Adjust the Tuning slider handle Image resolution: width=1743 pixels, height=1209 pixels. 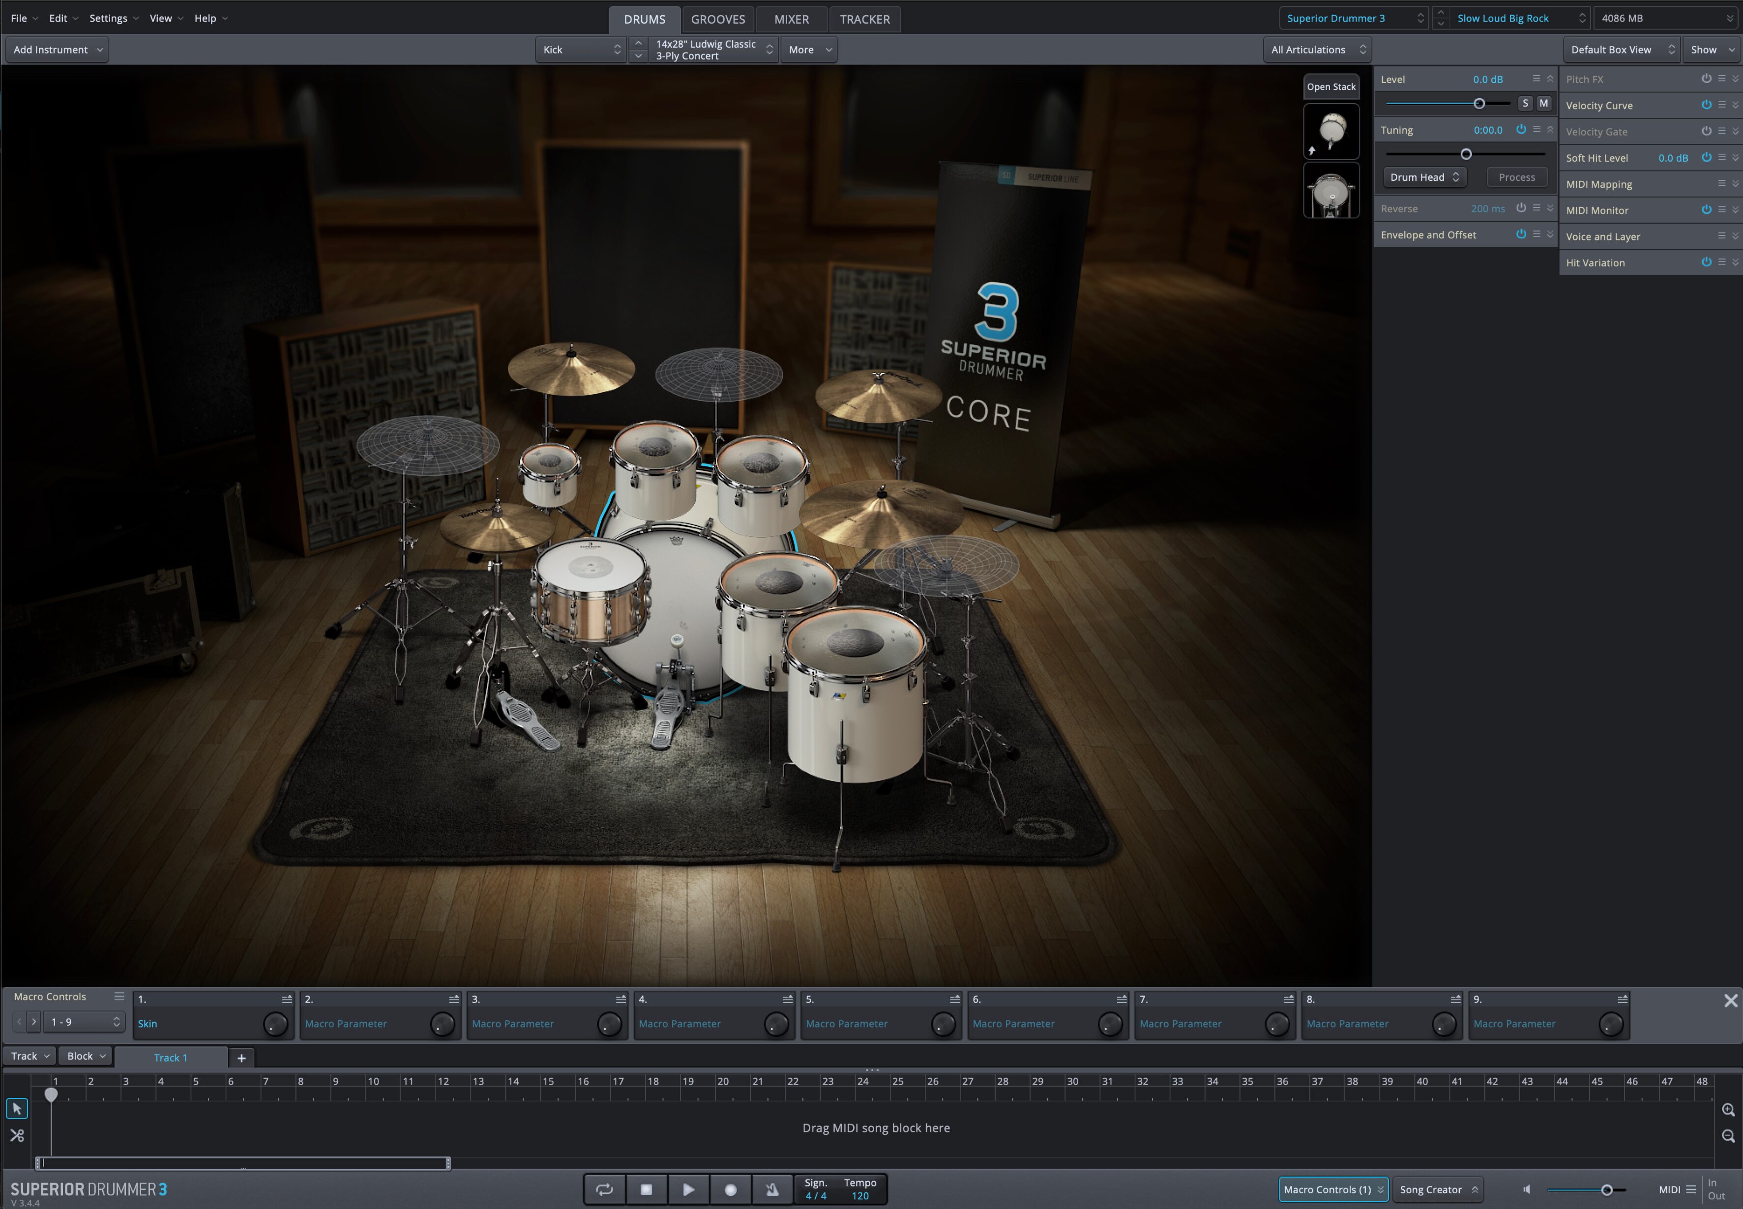point(1466,154)
